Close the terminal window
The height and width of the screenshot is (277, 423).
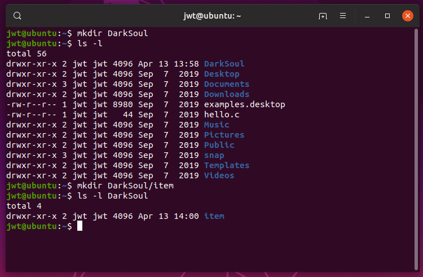408,16
